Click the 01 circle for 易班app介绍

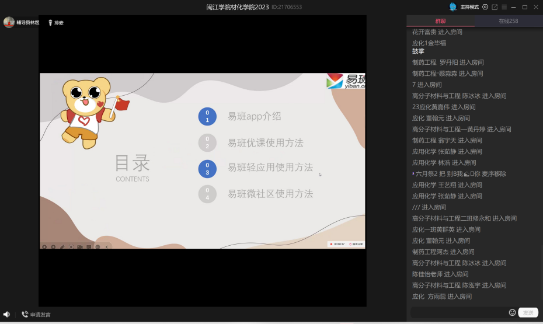207,116
